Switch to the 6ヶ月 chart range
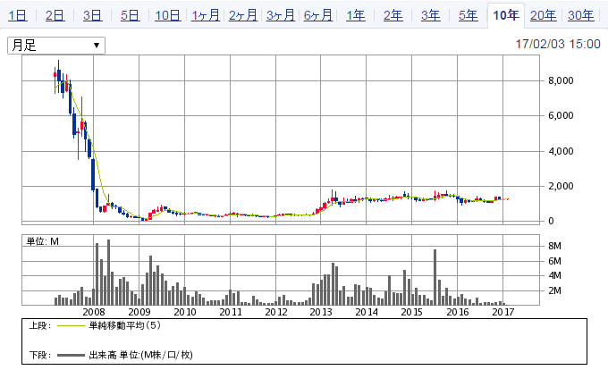Screen dimensions: 608x370 click(318, 15)
